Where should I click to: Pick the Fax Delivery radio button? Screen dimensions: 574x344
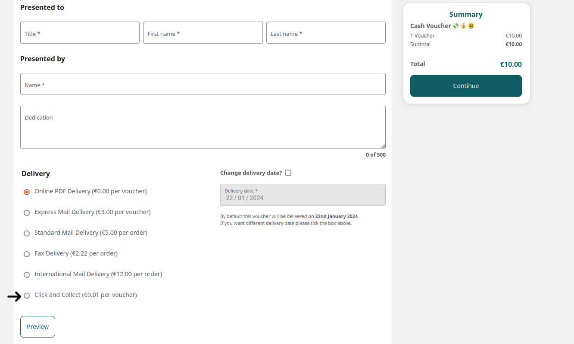[x=27, y=254]
